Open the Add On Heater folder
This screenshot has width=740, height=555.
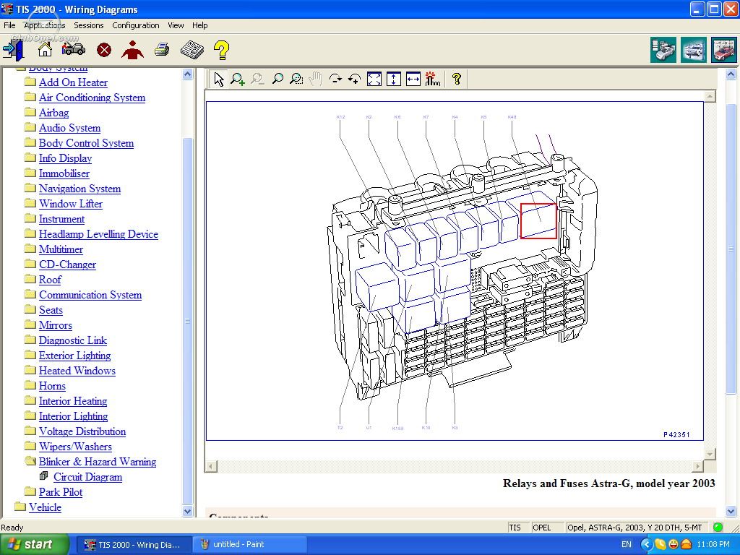pyautogui.click(x=73, y=82)
